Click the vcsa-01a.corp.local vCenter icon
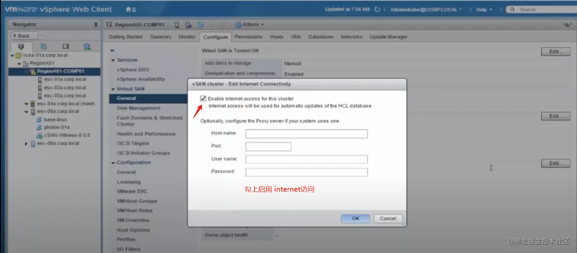The height and width of the screenshot is (253, 577). (18, 55)
